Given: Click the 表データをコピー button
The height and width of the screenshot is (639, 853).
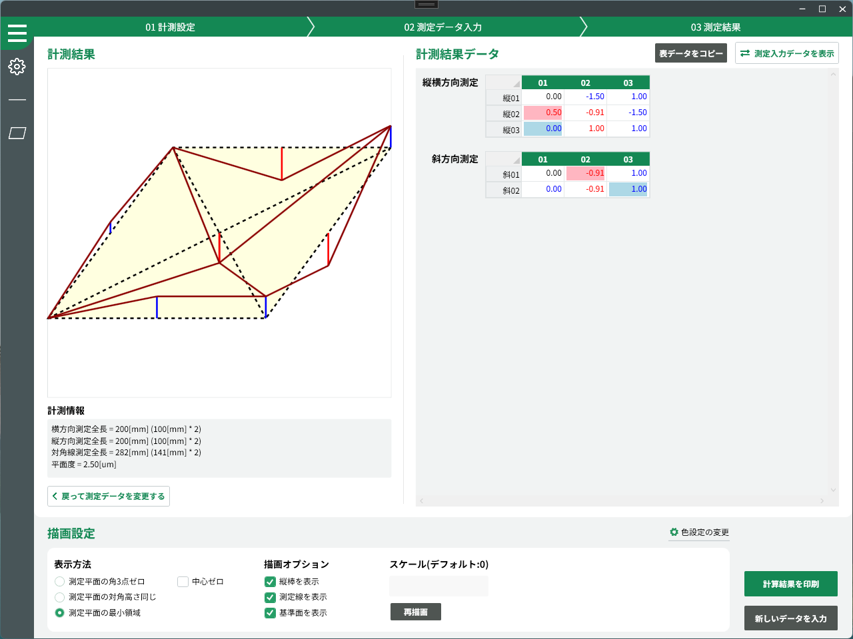Looking at the screenshot, I should 690,53.
